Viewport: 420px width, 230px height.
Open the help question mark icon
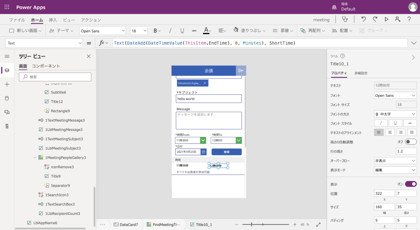409,19
